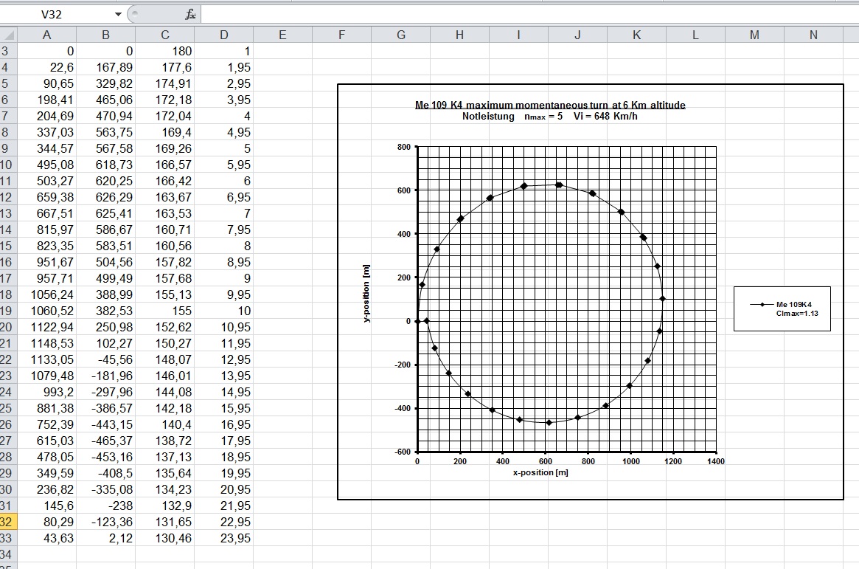Click into the formula bar input
Screen dimensions: 859x569
click(x=529, y=14)
